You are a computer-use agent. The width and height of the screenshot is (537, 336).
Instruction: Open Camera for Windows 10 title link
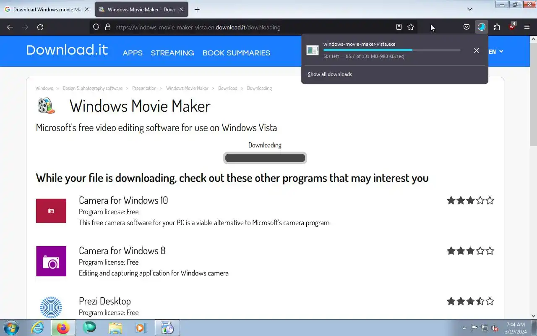point(123,200)
